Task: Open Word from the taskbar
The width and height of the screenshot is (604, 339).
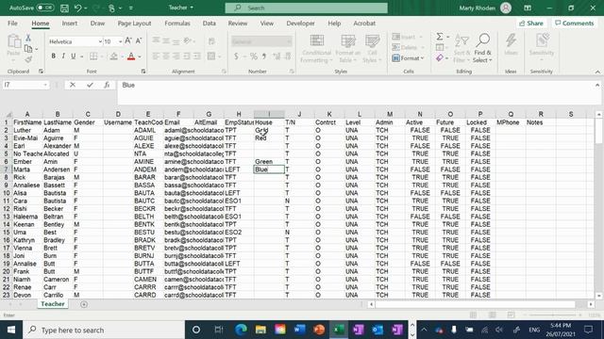Action: [x=300, y=330]
